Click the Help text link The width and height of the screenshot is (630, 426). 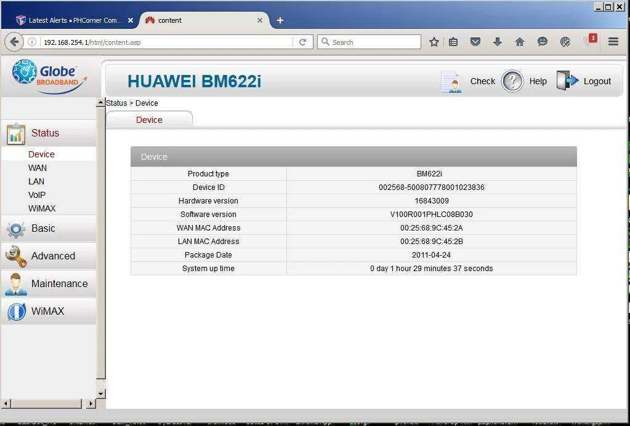pyautogui.click(x=538, y=81)
